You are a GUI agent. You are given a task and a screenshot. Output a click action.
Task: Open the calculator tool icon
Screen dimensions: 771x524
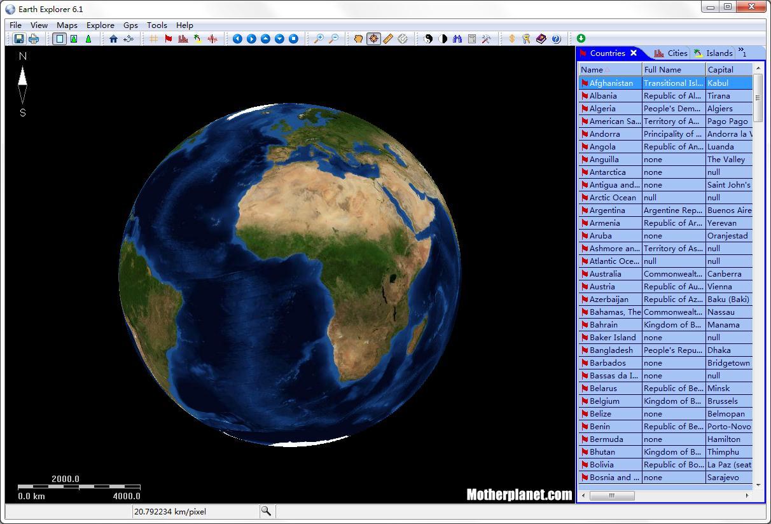472,39
